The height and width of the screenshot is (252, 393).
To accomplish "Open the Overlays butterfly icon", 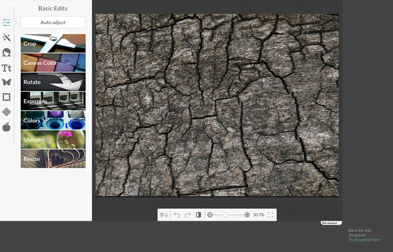I will point(7,82).
